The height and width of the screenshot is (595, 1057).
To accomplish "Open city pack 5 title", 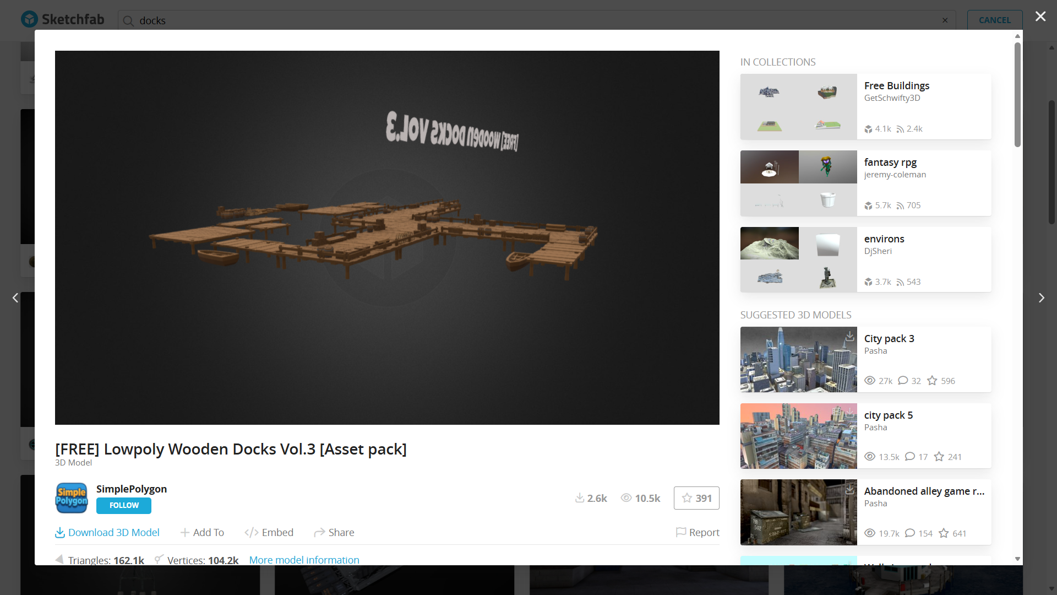I will tap(888, 415).
